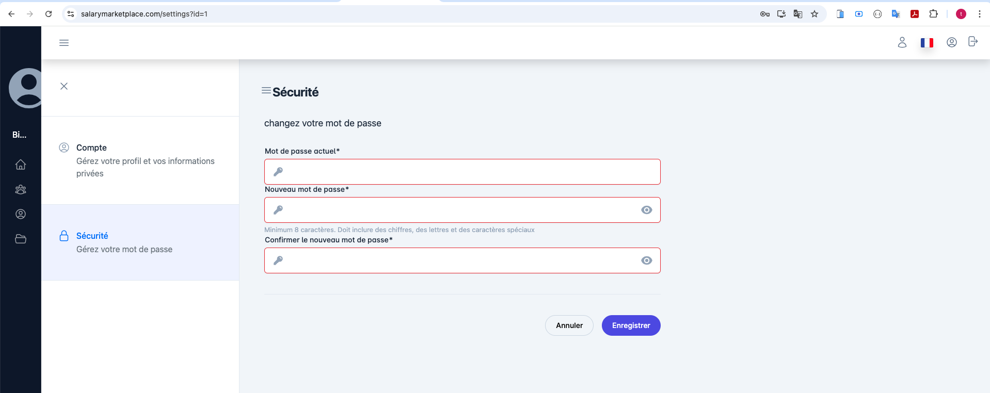Open the person icon in top header
Screen dimensions: 990x393
click(x=902, y=42)
